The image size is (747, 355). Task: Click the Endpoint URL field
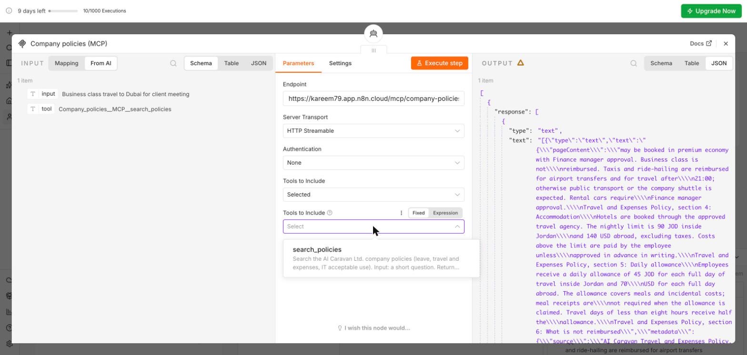coord(373,99)
